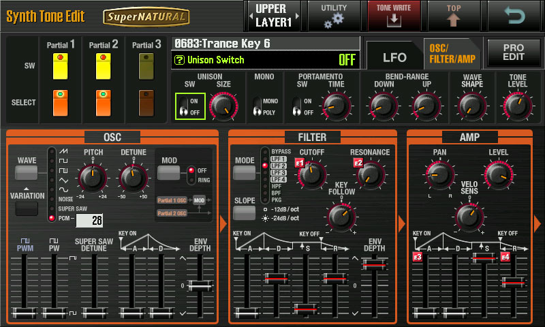Click the E3 amp attack badge

(x=418, y=257)
